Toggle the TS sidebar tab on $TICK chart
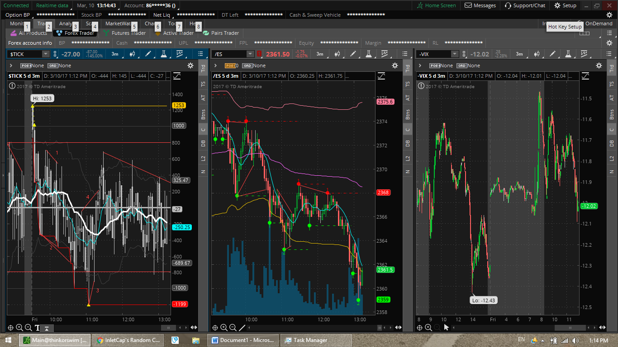The image size is (618, 347). tap(203, 84)
